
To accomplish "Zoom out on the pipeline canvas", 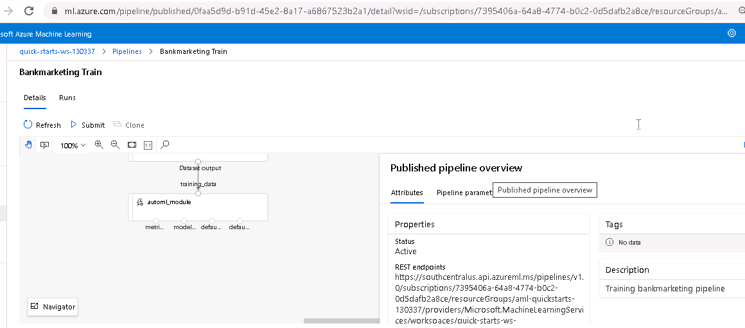I will click(x=115, y=145).
